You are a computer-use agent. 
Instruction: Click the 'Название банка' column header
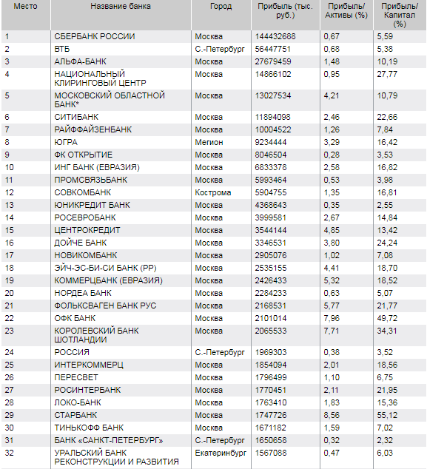coord(121,6)
